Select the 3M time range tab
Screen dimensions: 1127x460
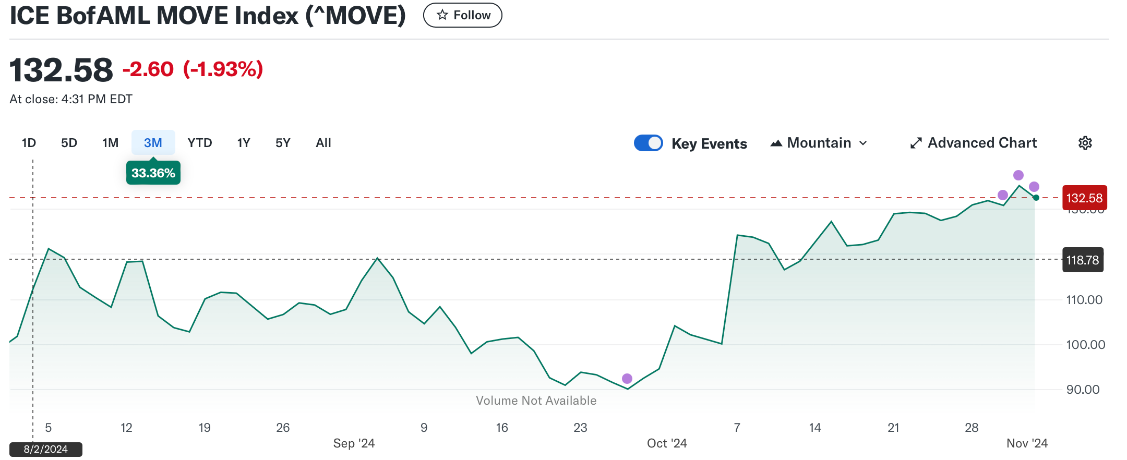tap(153, 143)
